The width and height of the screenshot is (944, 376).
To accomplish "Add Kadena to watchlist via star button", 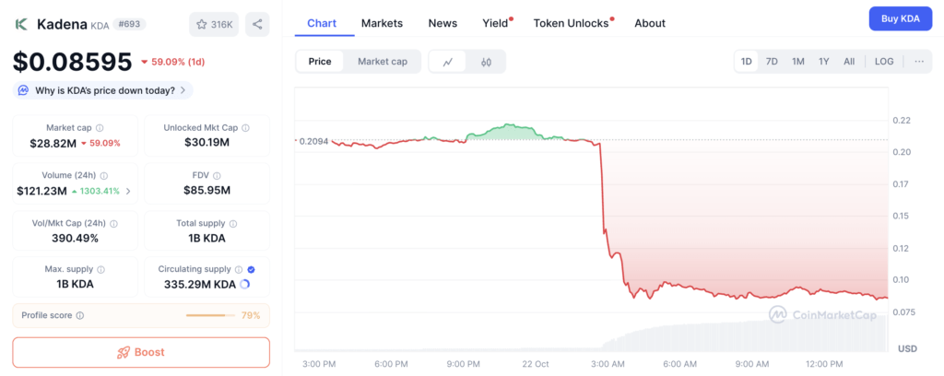I will tap(212, 24).
